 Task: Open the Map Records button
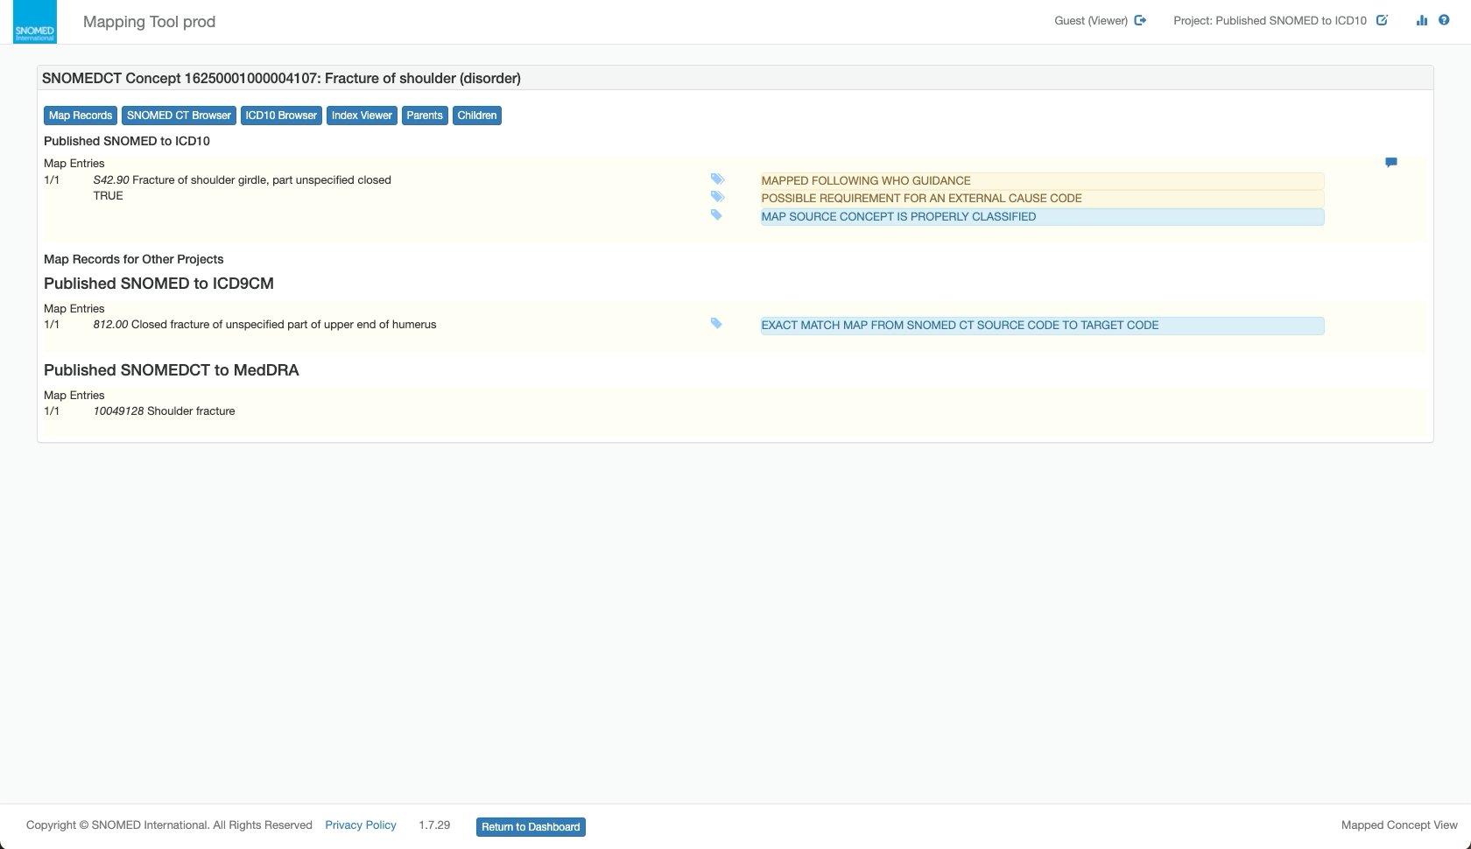coord(81,116)
